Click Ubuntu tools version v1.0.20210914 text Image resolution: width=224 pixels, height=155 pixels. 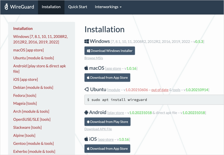point(196,90)
